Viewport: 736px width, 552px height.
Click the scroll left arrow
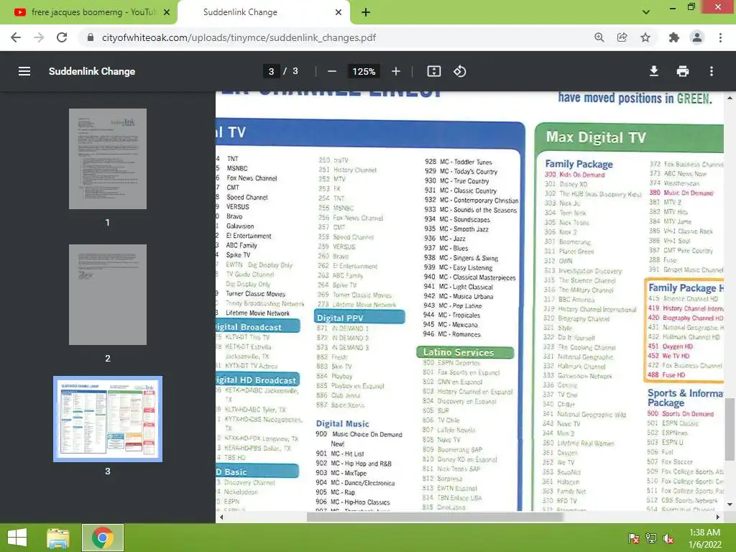[221, 517]
